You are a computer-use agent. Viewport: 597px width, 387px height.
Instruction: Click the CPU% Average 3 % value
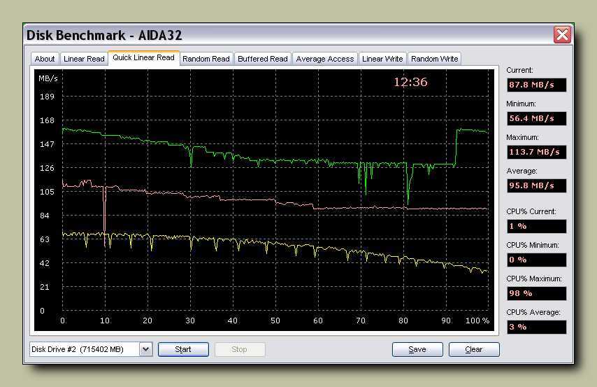[536, 327]
